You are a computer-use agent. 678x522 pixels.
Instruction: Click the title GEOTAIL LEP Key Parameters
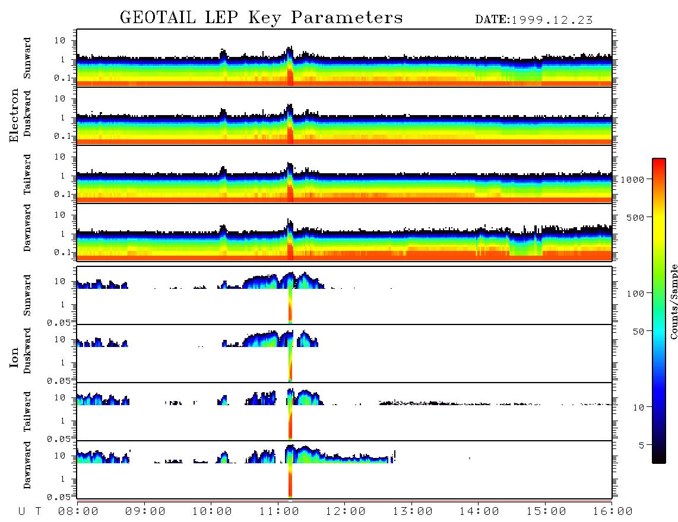pyautogui.click(x=261, y=18)
